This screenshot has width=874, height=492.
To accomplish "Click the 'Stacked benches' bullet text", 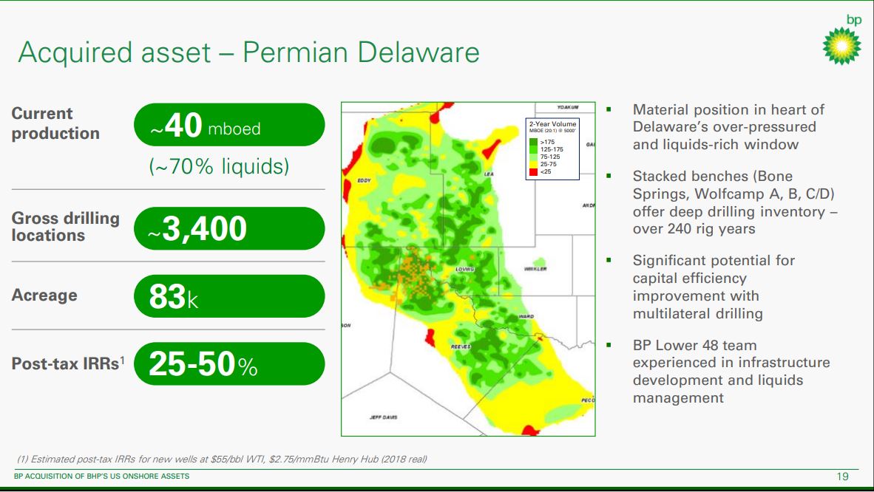I will (x=735, y=202).
